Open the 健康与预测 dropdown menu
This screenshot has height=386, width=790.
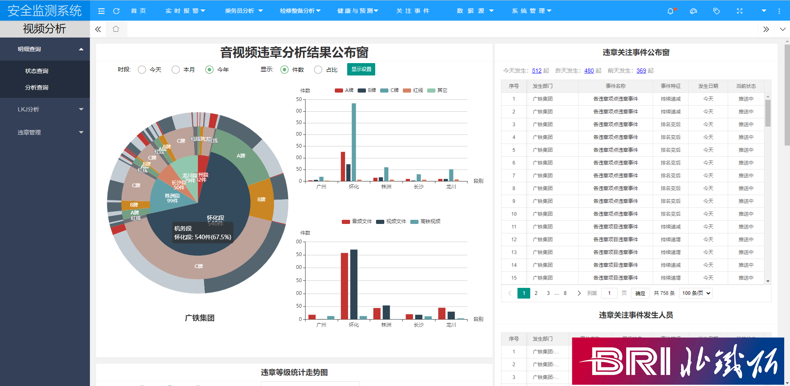point(357,11)
